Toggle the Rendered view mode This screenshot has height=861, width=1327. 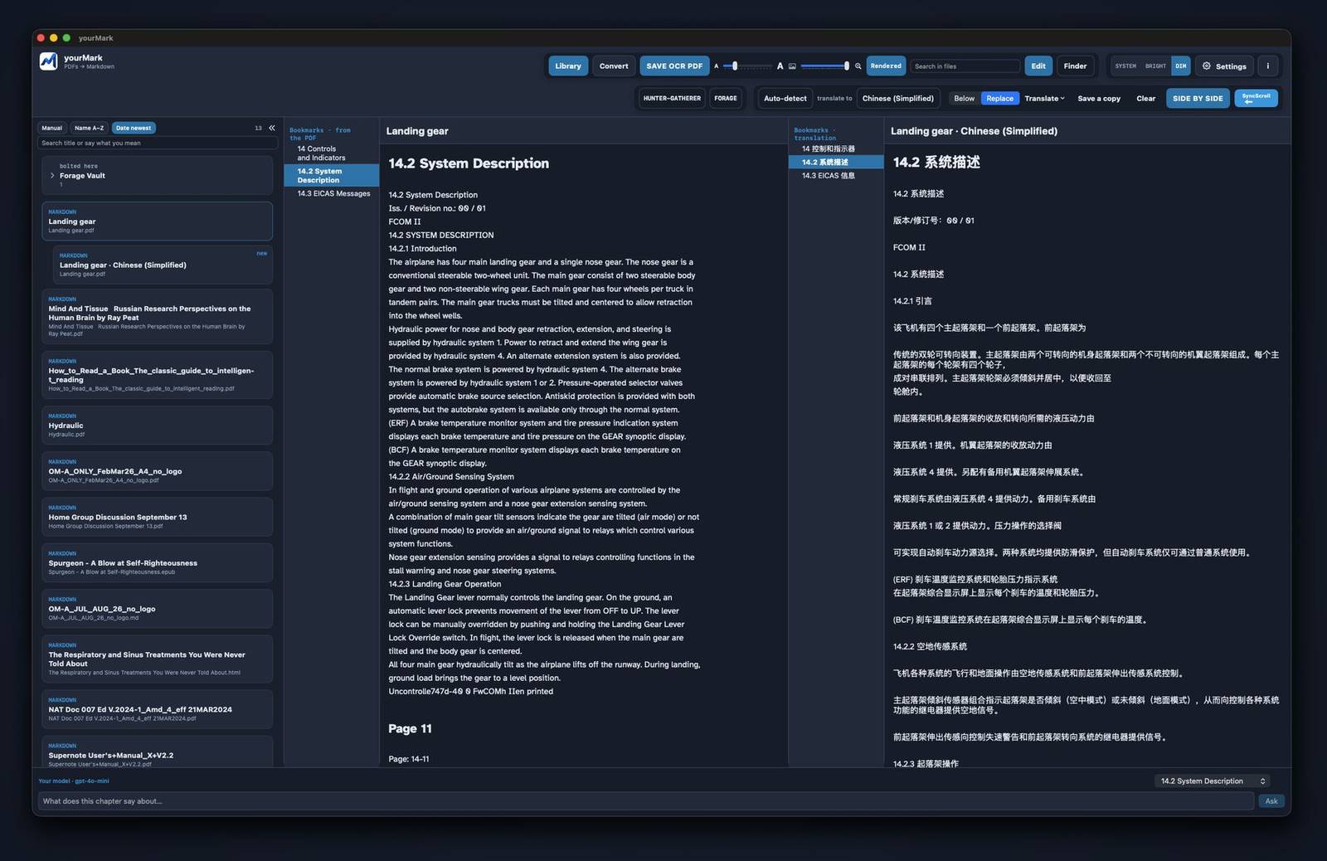[x=886, y=66]
